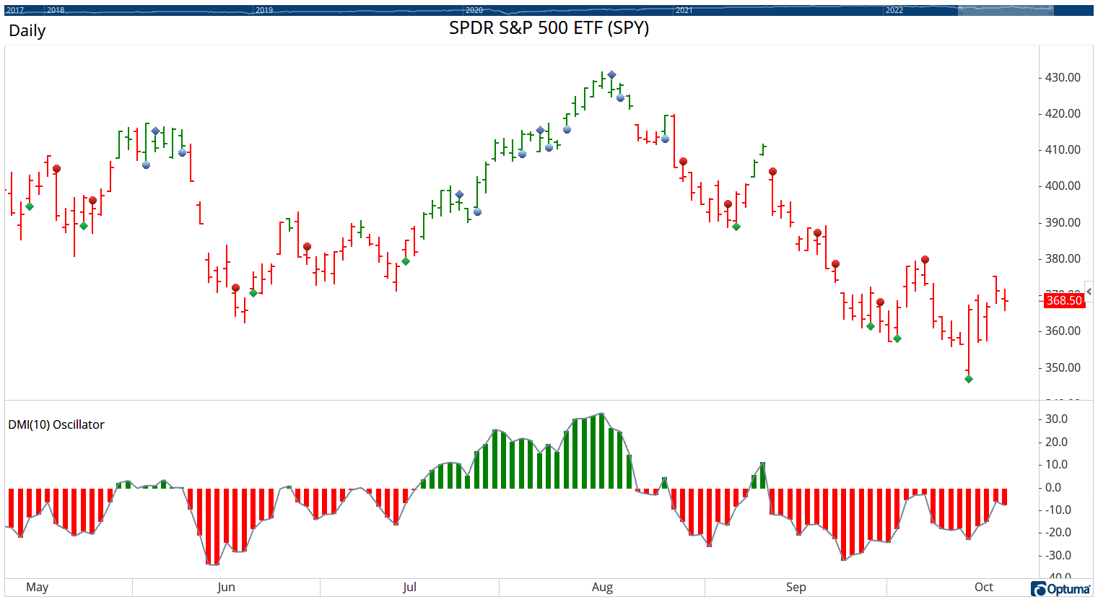Select the blue diamond marker at the August peak
Image resolution: width=1098 pixels, height=602 pixels.
click(611, 74)
